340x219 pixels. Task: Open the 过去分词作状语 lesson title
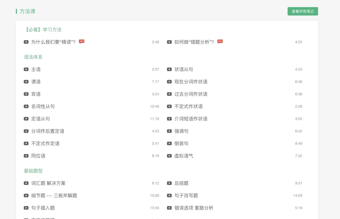click(191, 94)
